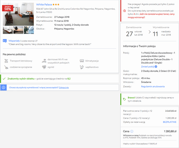
Task: Click the air conditioning (klimatyzacja) icon
Action: pyautogui.click(x=82, y=61)
